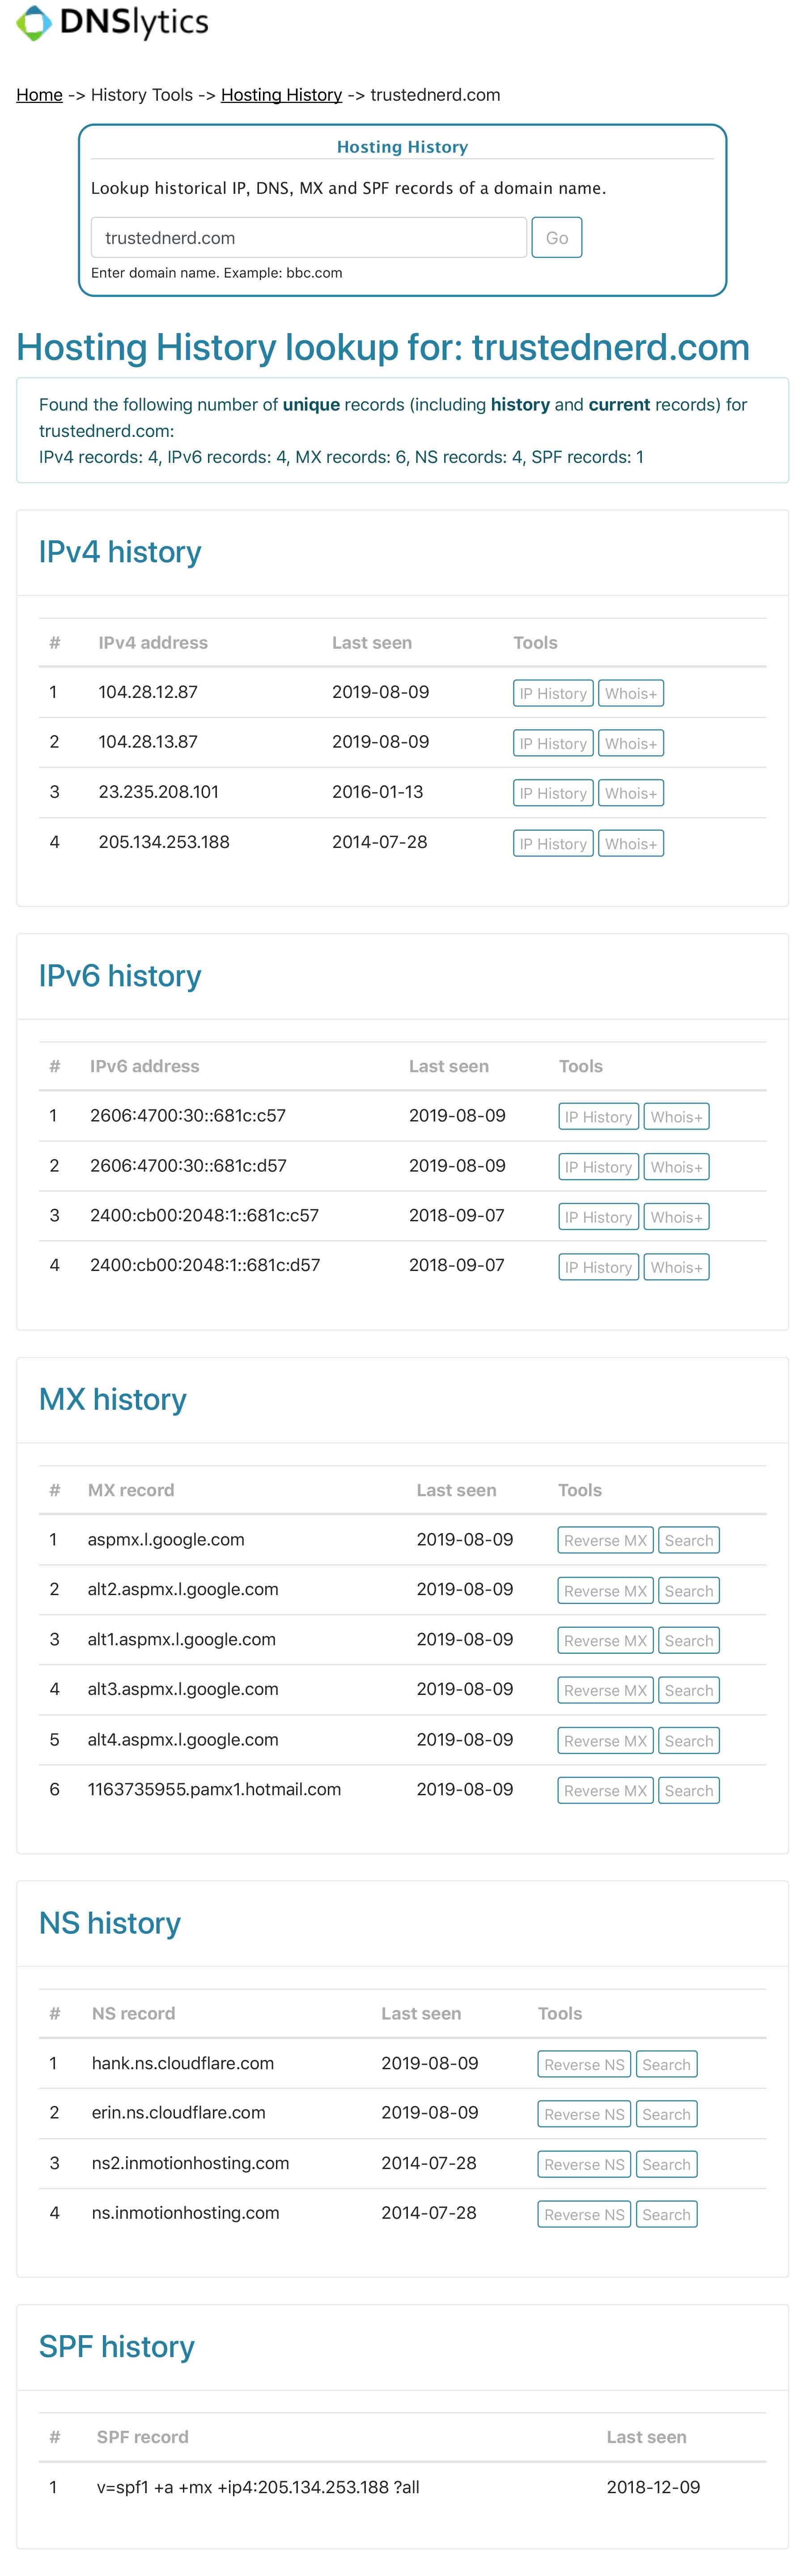Click Search for alt2.aspmx.l.google.com
Viewport: 806px width, 2576px height.
pos(689,1591)
